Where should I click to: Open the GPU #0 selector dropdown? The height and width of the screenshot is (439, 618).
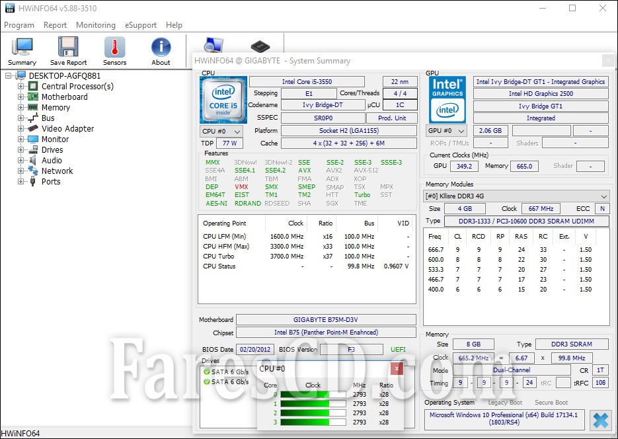[447, 131]
